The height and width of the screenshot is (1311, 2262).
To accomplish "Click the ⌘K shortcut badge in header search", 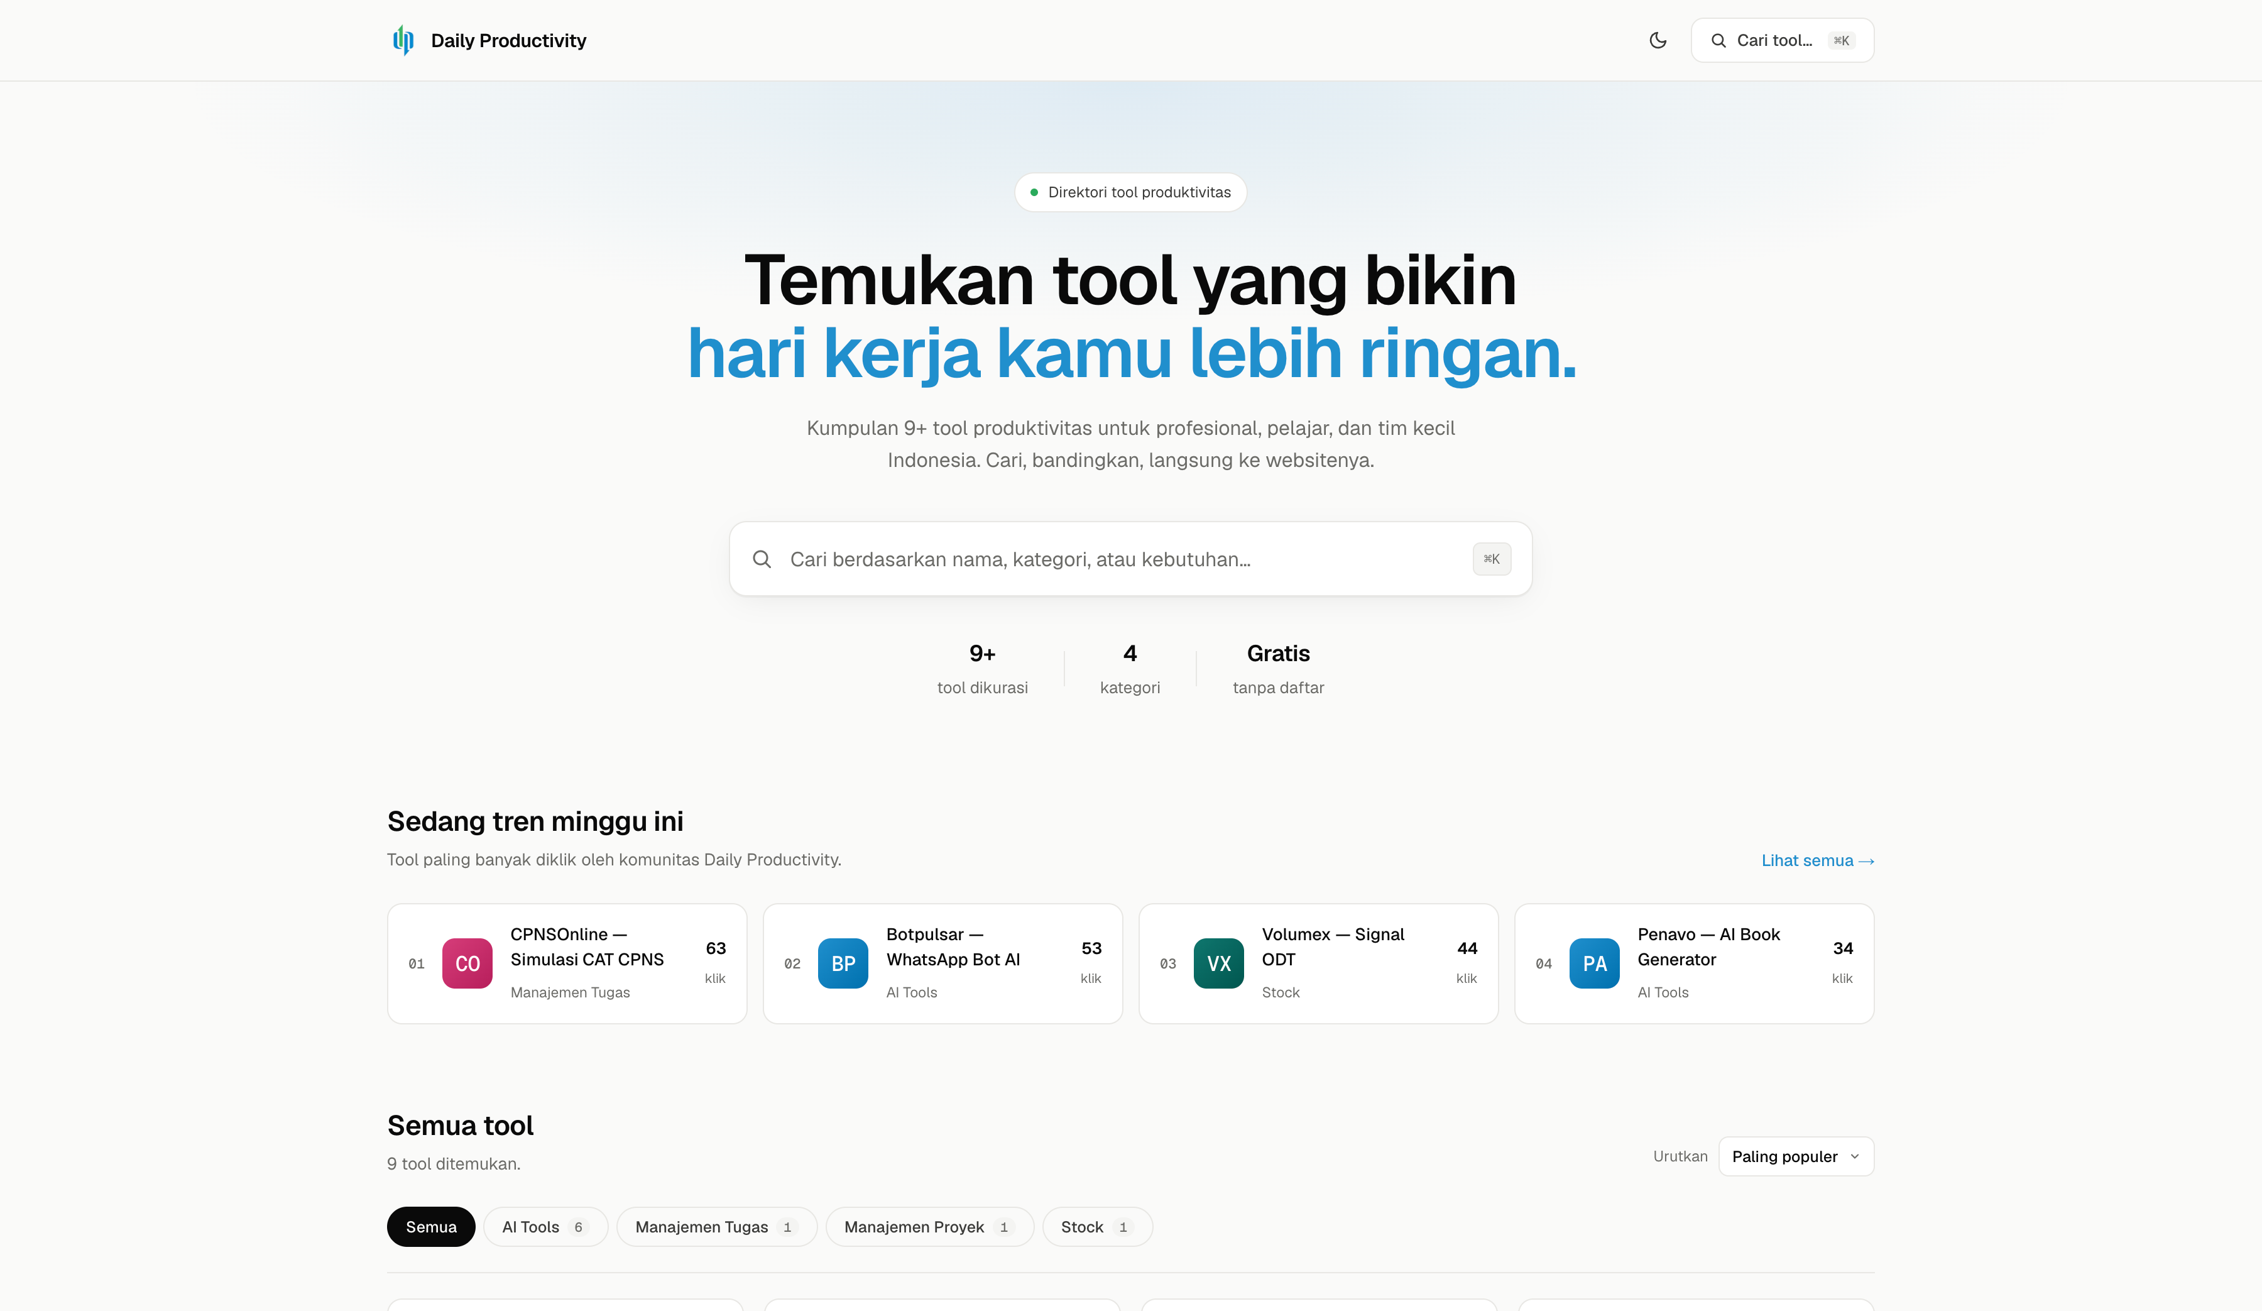I will click(1841, 40).
